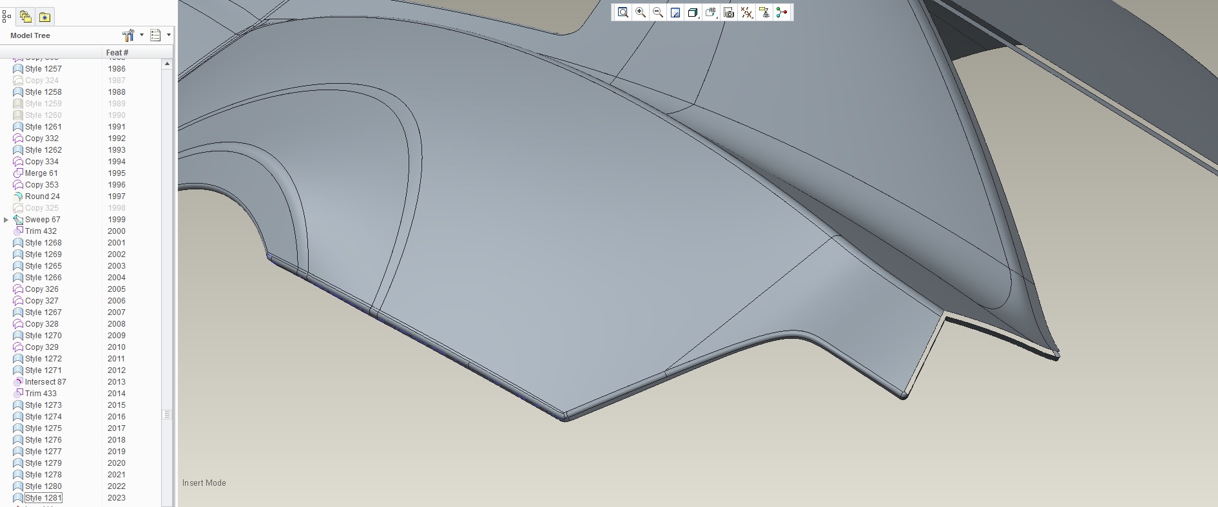The image size is (1218, 507).
Task: Select the Round 24 feature
Action: tap(43, 196)
